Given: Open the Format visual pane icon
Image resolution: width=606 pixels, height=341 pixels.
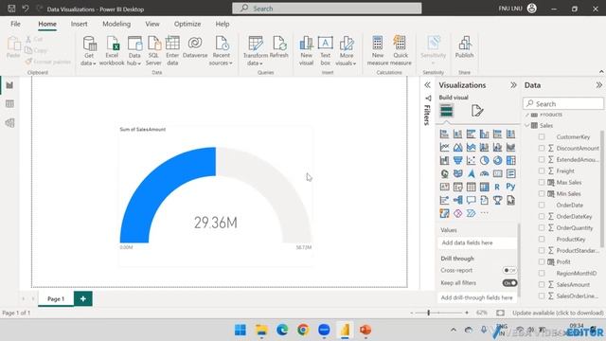Looking at the screenshot, I should [477, 111].
